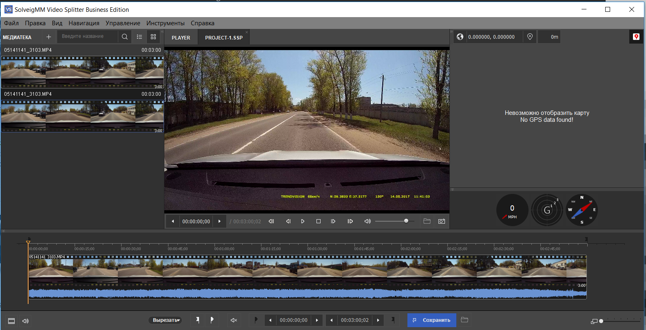The width and height of the screenshot is (646, 330).
Task: Take a frame snapshot with camera icon
Action: pyautogui.click(x=441, y=221)
